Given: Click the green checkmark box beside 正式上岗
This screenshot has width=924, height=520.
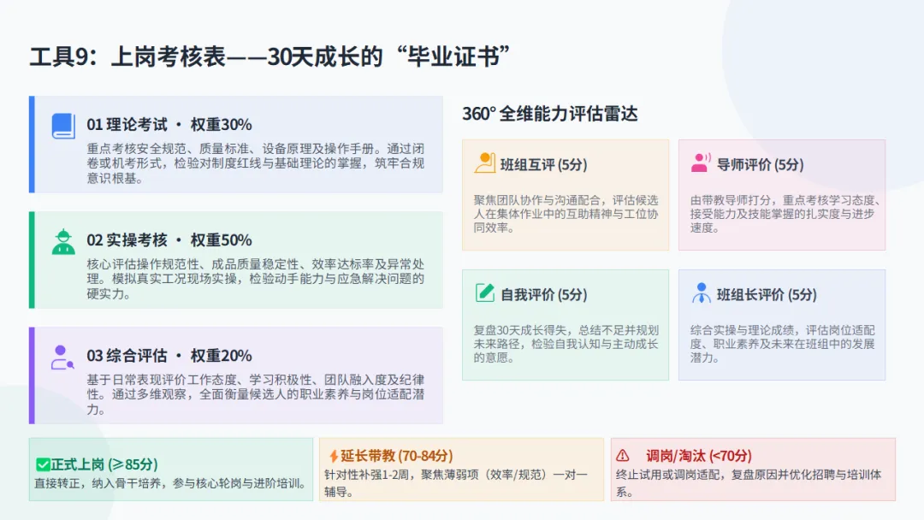Looking at the screenshot, I should tap(43, 464).
